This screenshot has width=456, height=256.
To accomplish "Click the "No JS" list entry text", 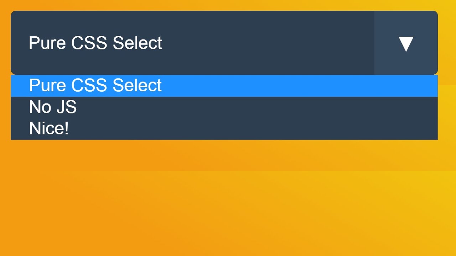I will (x=53, y=107).
